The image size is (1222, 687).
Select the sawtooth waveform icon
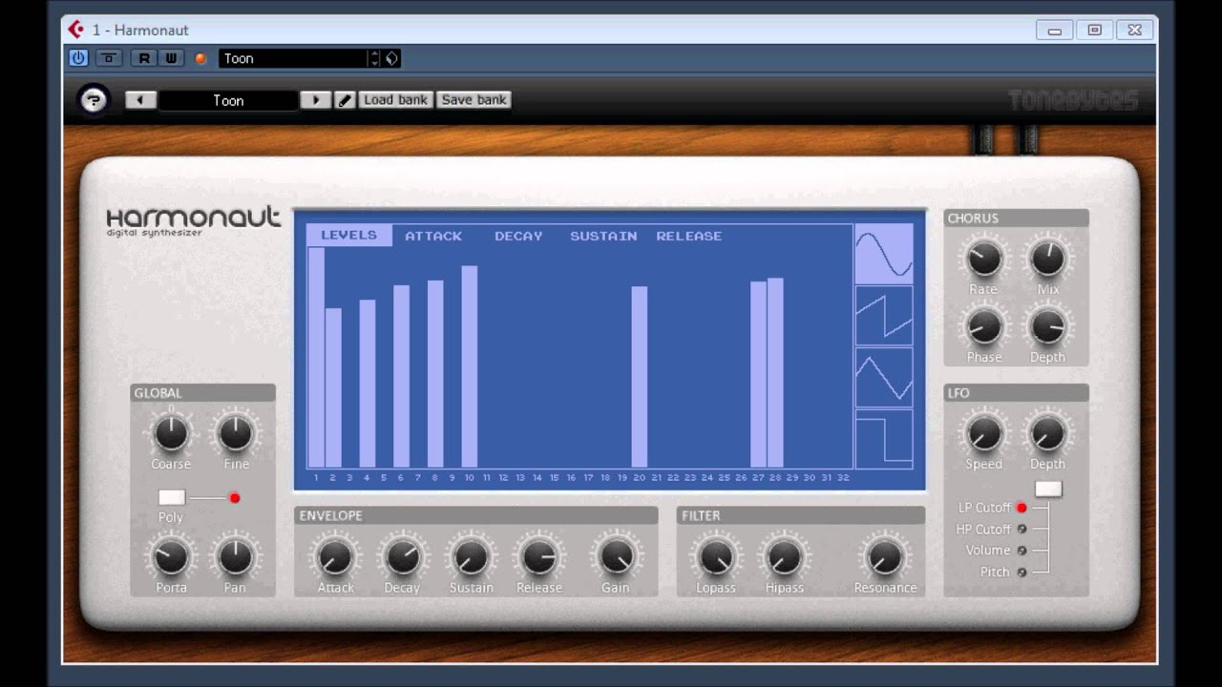(x=884, y=316)
